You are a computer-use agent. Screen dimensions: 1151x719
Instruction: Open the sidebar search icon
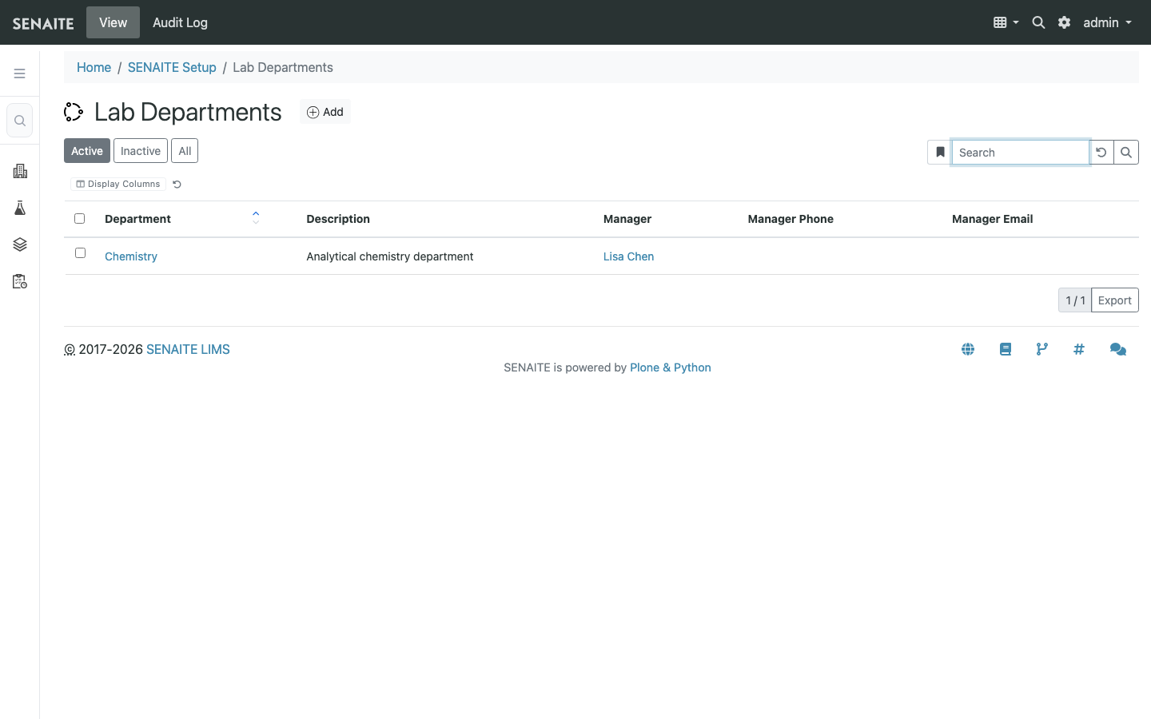(20, 121)
